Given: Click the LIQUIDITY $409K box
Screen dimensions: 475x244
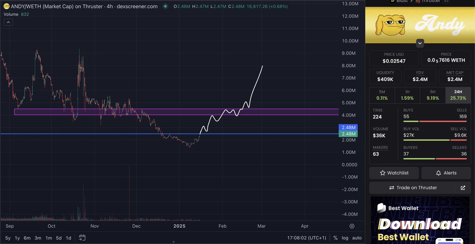Looking at the screenshot, I should [385, 76].
